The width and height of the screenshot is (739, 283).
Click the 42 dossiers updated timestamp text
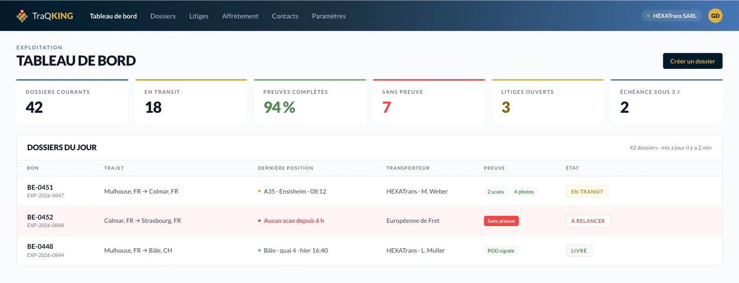point(671,147)
